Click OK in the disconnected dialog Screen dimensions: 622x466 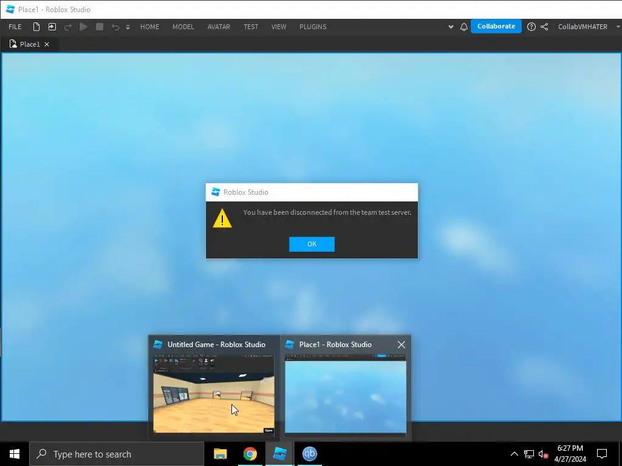coord(312,244)
